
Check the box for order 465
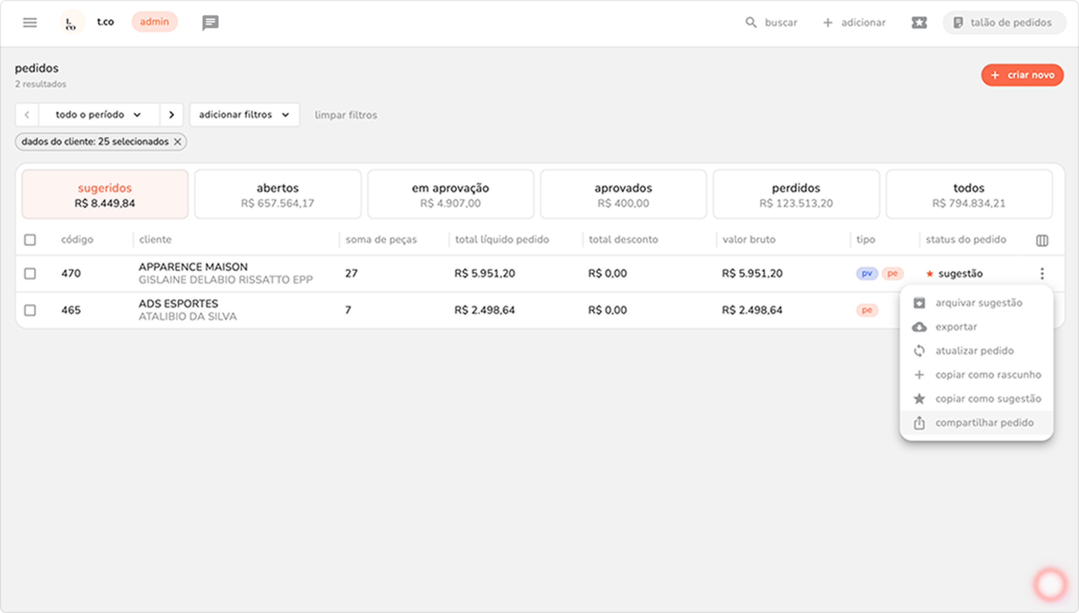click(30, 310)
